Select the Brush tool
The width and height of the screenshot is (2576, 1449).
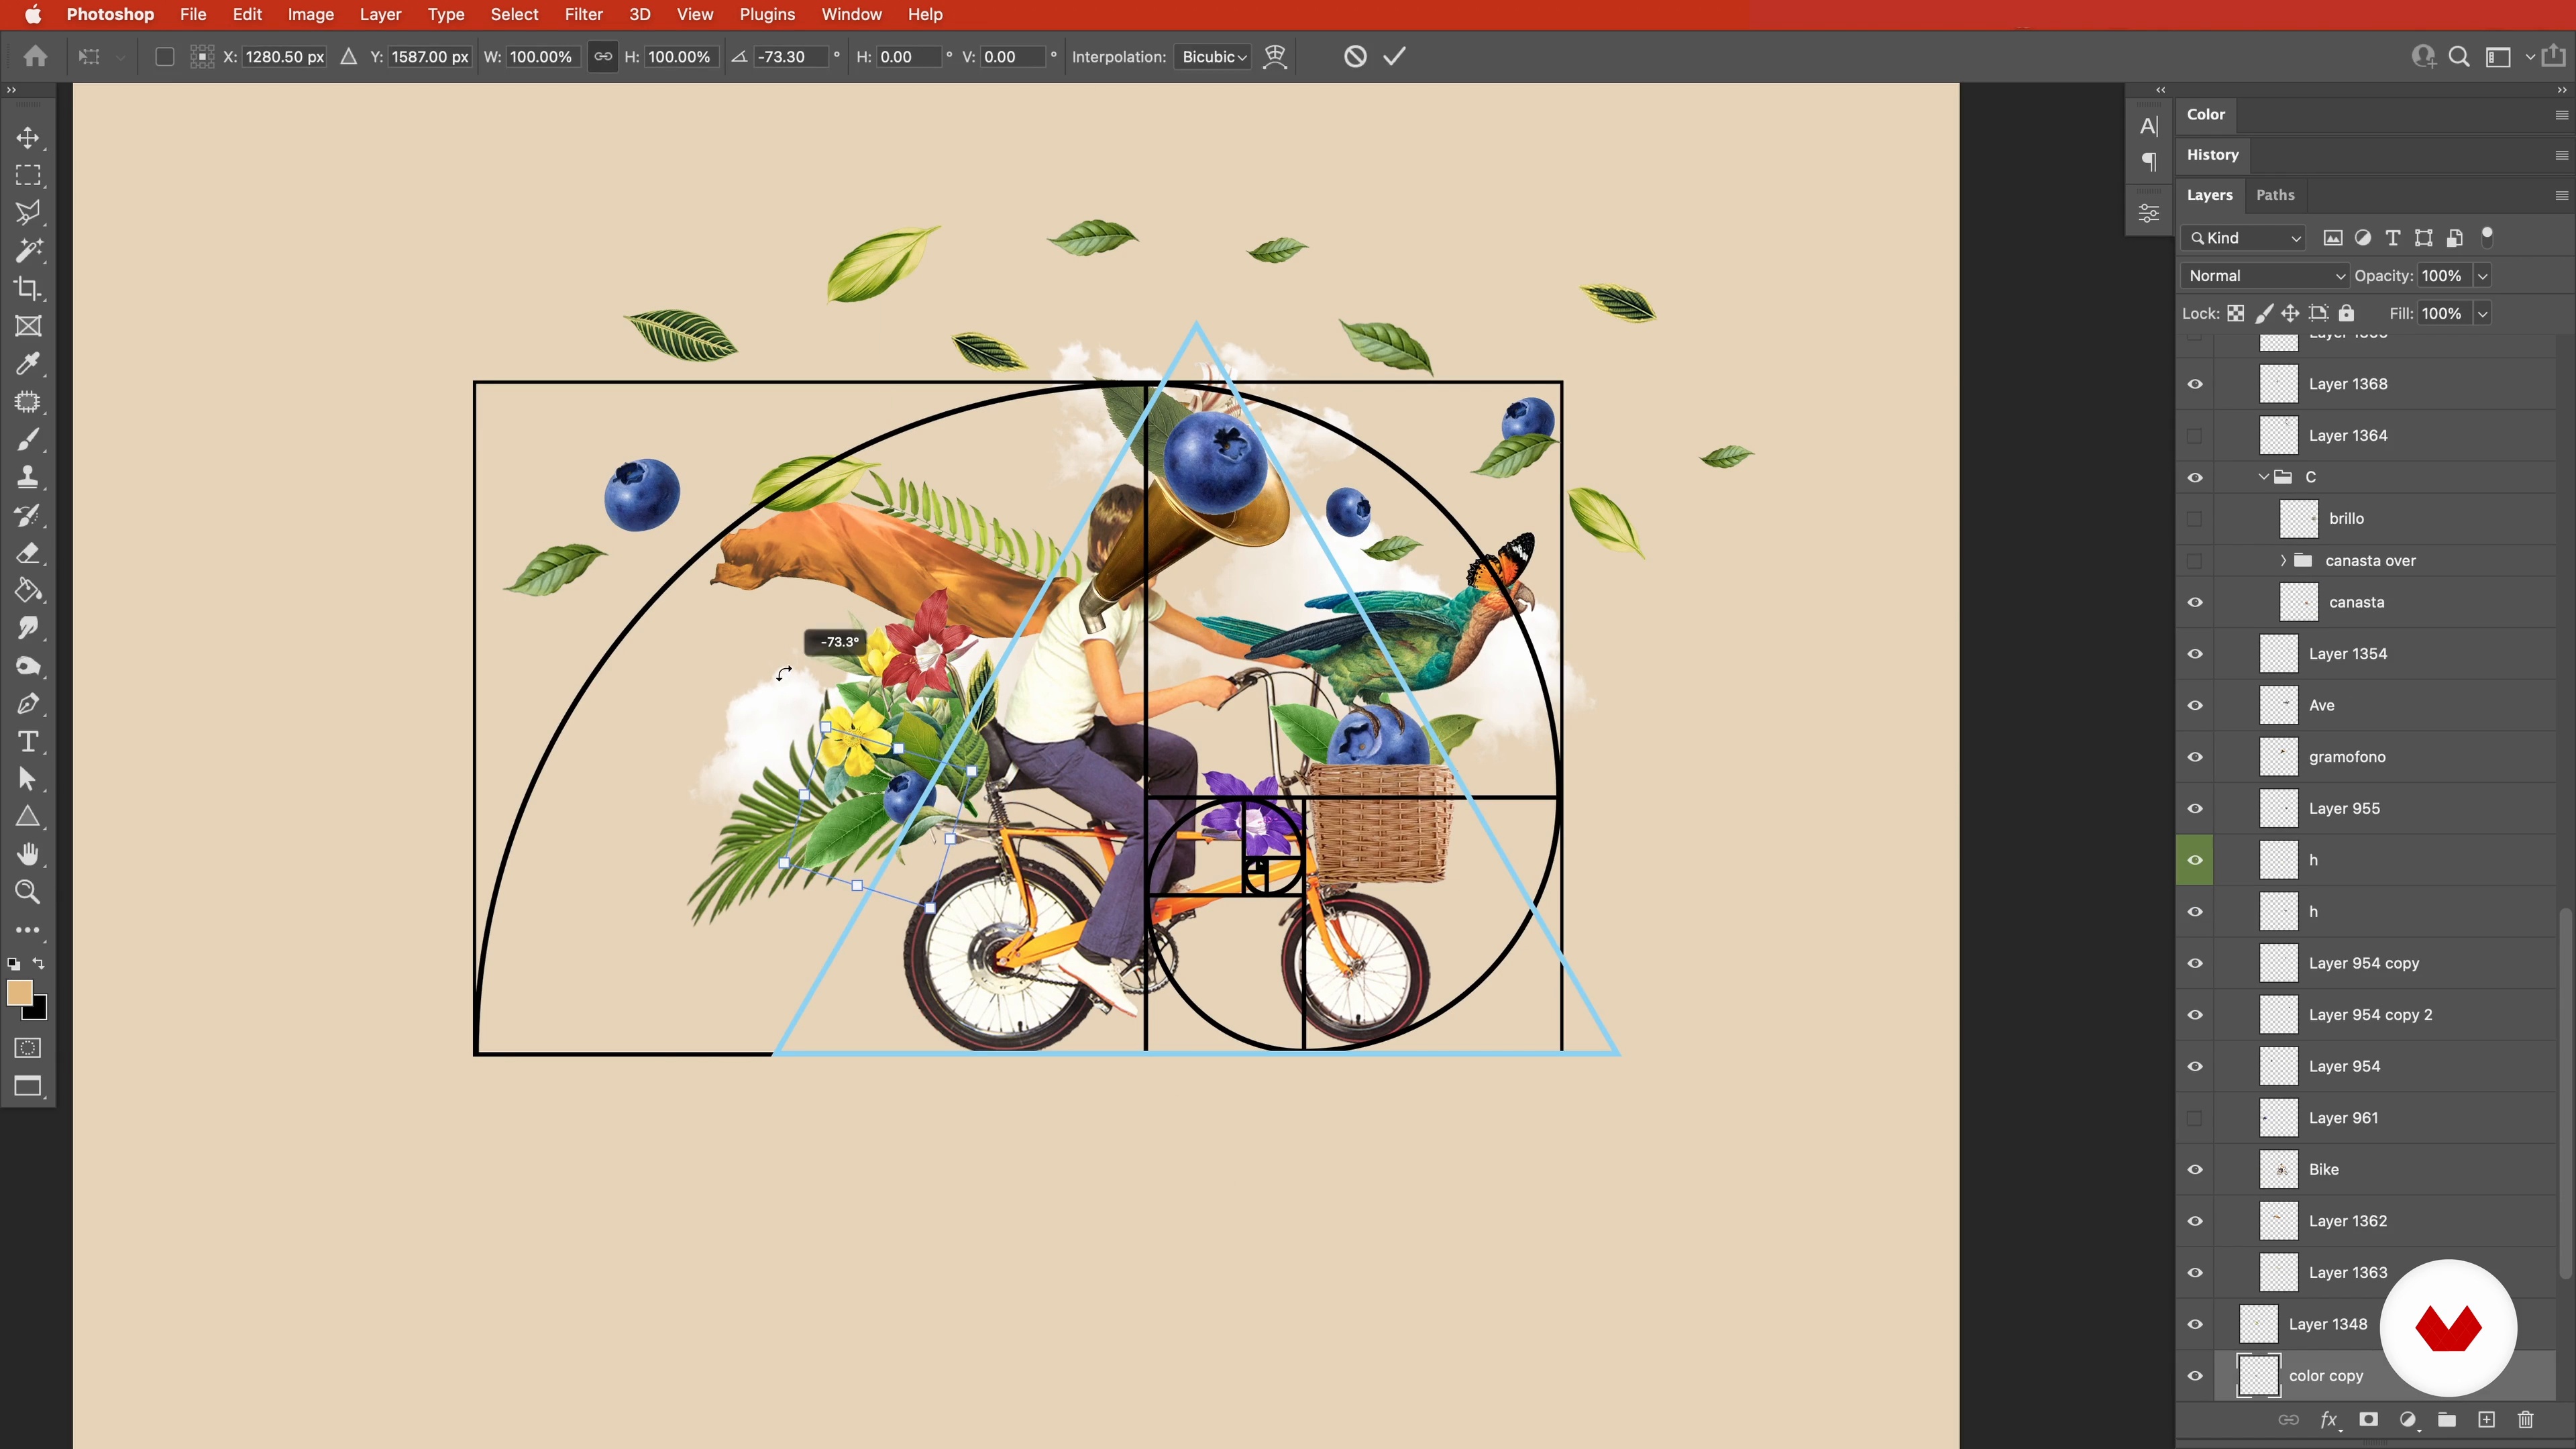(x=28, y=440)
